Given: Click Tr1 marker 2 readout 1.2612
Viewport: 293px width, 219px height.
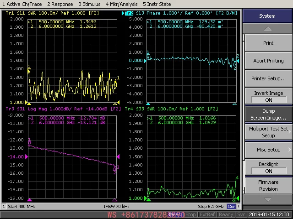Looking at the screenshot, I should tap(88, 26).
